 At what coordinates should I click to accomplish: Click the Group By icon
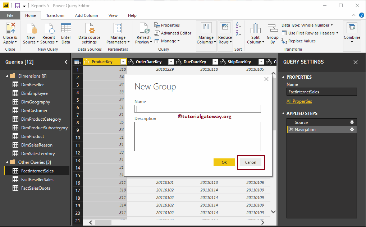[273, 29]
